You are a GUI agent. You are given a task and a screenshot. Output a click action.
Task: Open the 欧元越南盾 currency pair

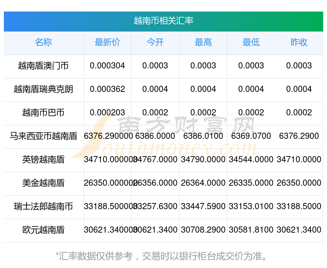point(43,230)
